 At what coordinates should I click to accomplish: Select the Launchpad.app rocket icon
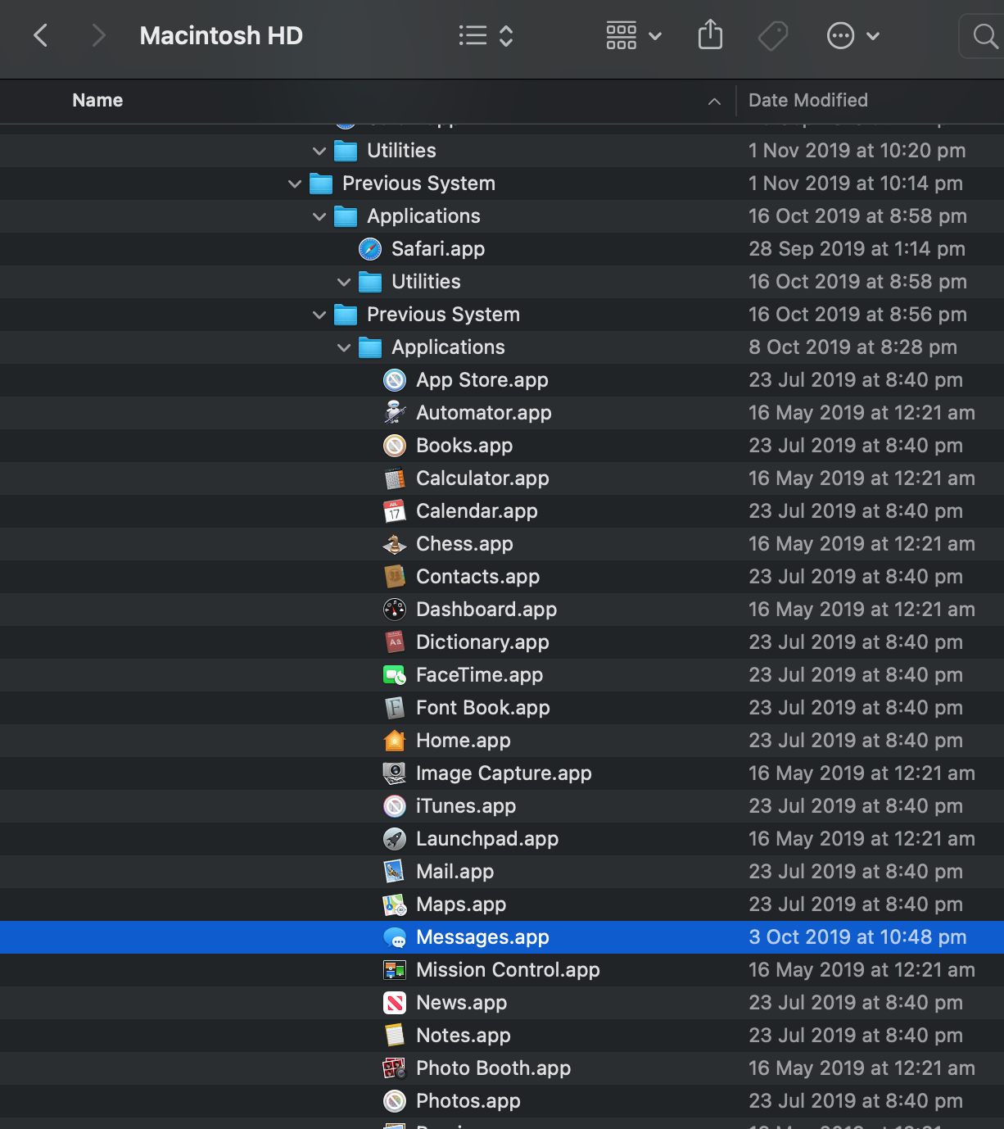pos(395,839)
